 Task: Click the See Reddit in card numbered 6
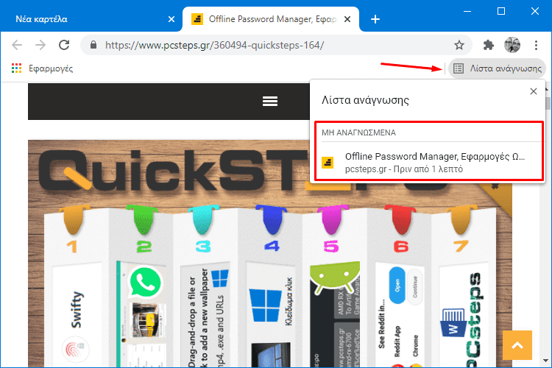[x=400, y=289]
